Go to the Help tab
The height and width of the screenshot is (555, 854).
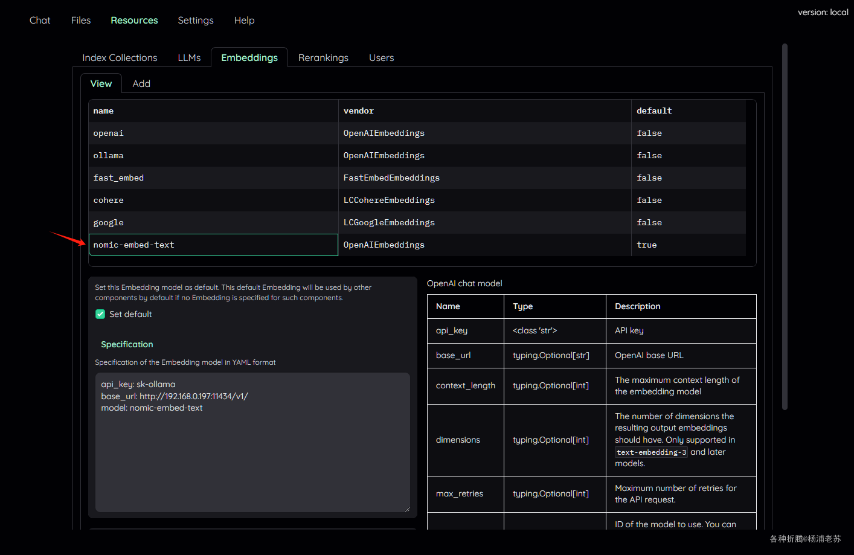(x=245, y=21)
